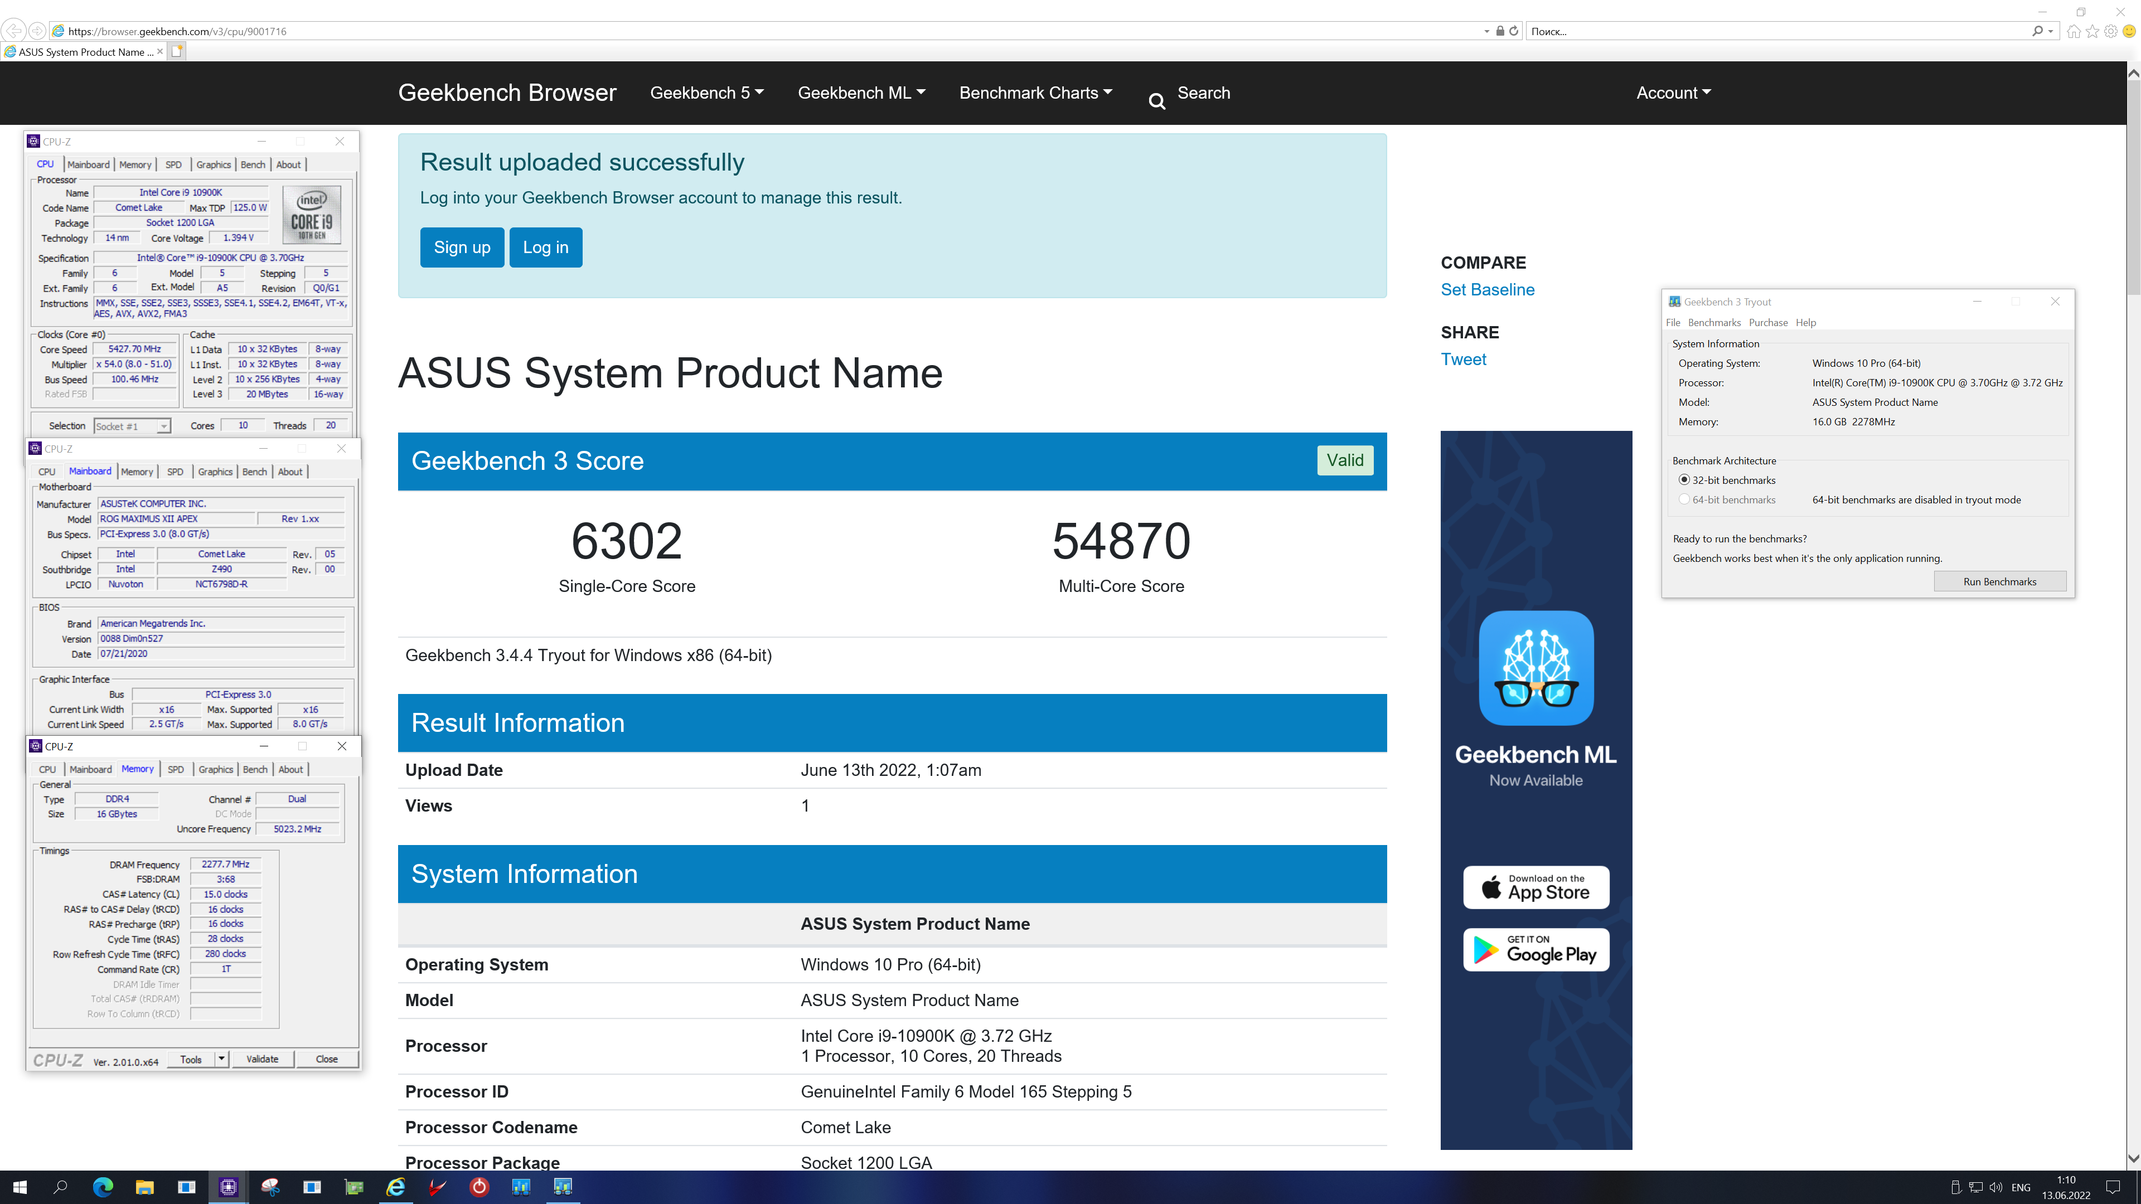Click the page vertical scrollbar thumb
This screenshot has height=1204, width=2141.
(x=2134, y=187)
